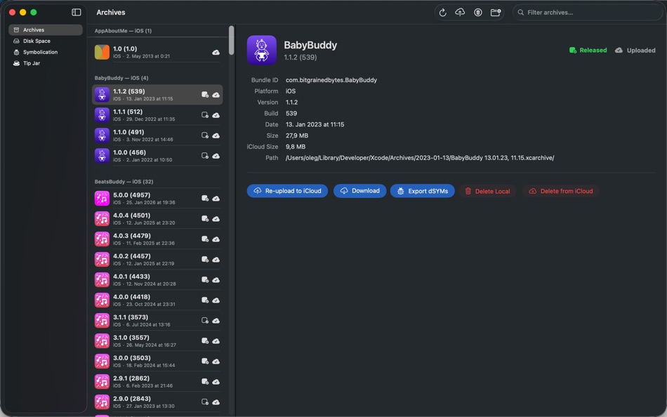Select the BeatsBuddy 3.1.1 (3573) archive
Image resolution: width=667 pixels, height=417 pixels.
(157, 321)
